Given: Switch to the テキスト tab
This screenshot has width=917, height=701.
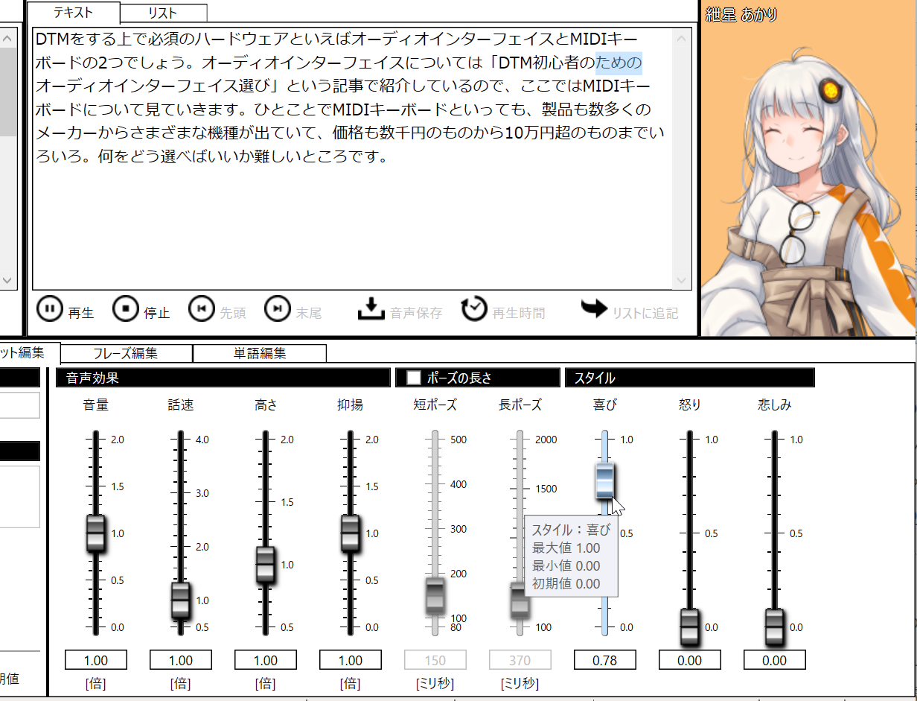Looking at the screenshot, I should [x=74, y=12].
